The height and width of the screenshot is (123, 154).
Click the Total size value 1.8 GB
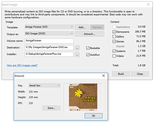point(142,65)
